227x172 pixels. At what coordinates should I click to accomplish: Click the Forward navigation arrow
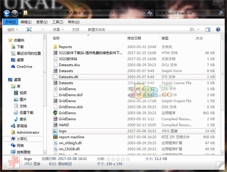(15, 13)
